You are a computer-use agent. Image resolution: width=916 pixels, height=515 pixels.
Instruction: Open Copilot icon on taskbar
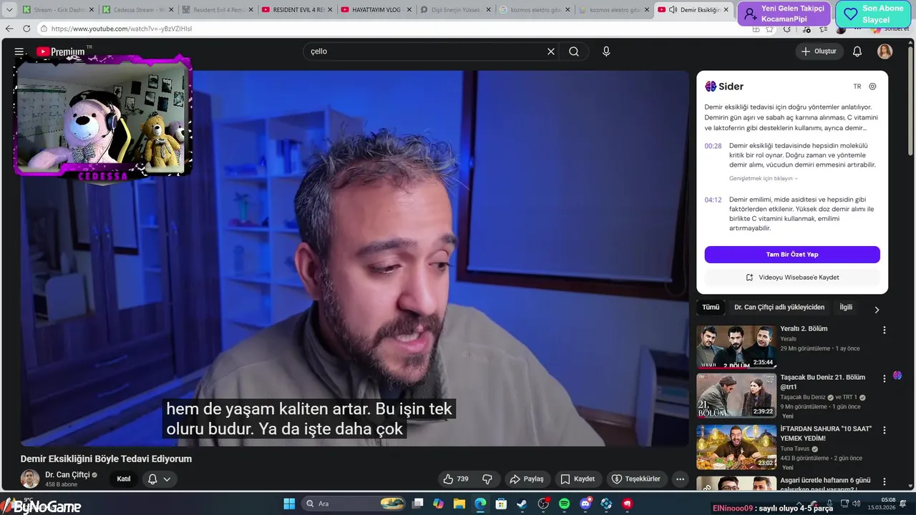438,504
